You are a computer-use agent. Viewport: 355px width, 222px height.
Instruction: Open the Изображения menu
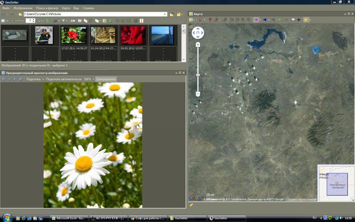point(23,8)
